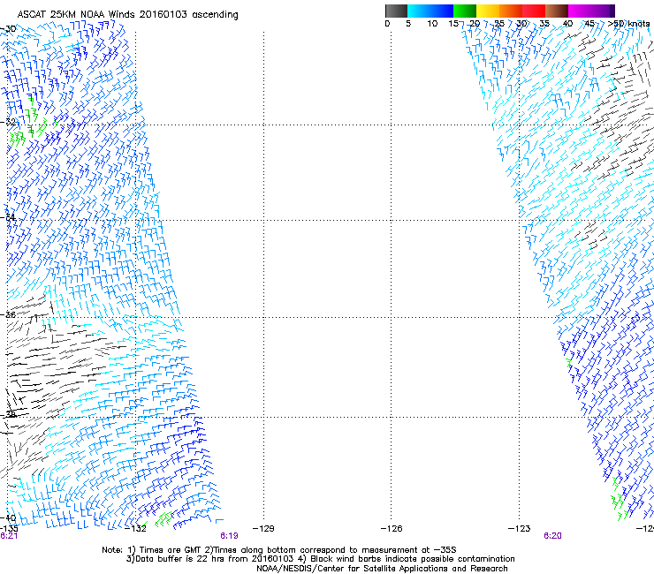Click the -132 longitude label
654x574 pixels.
pyautogui.click(x=135, y=529)
